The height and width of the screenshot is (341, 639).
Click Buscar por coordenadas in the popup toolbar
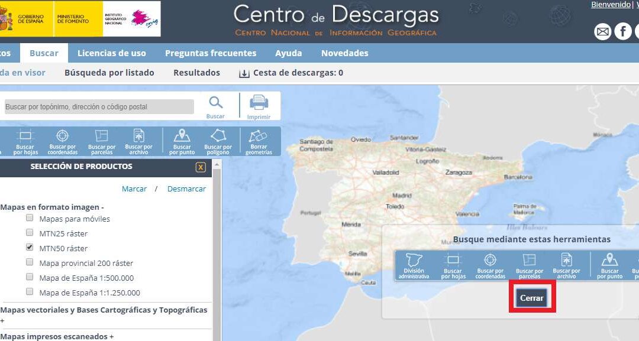pyautogui.click(x=490, y=266)
